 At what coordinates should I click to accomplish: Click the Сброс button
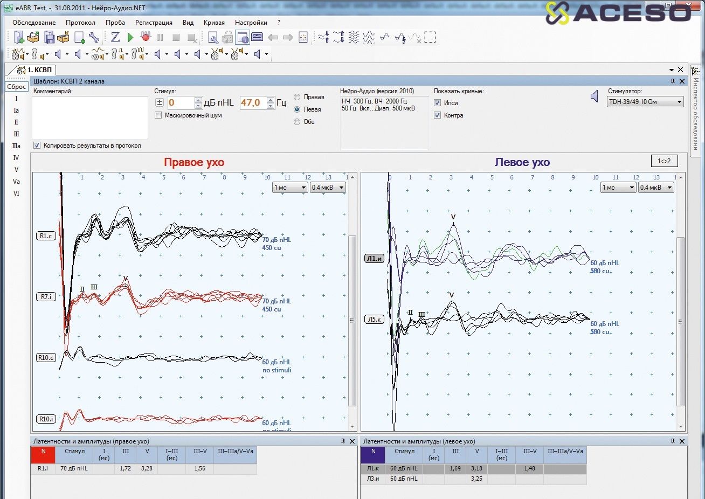click(17, 87)
